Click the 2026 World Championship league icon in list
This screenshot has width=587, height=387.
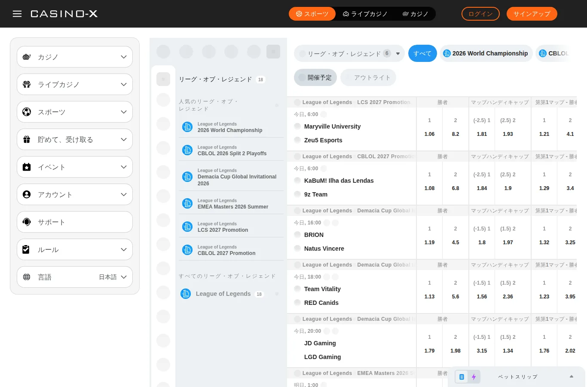(187, 127)
